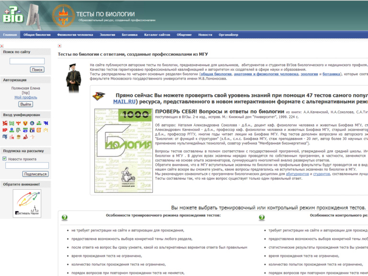Click the orange MSU emblem in header
368x276 pixels.
63,15
